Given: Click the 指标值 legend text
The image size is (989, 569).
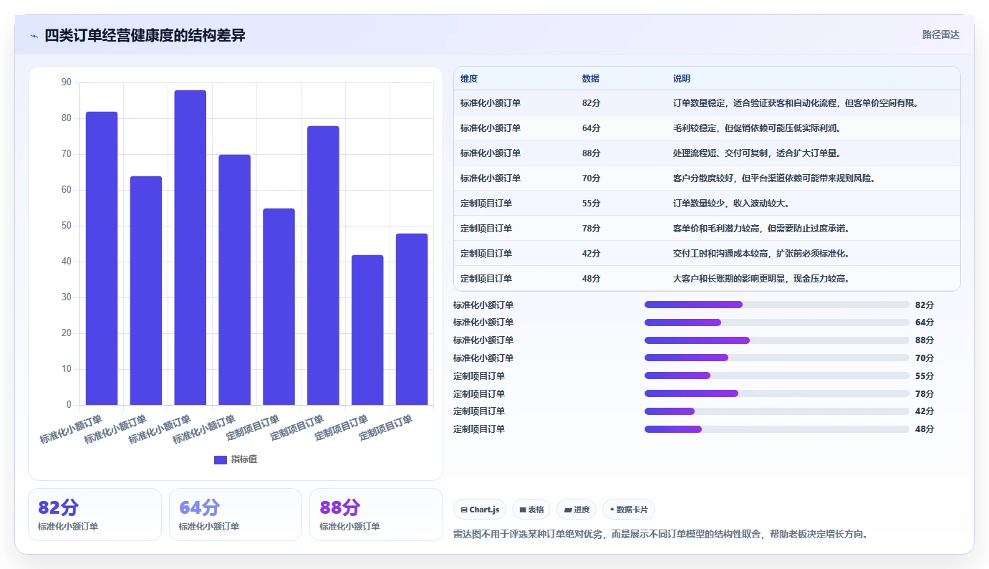Looking at the screenshot, I should 243,459.
